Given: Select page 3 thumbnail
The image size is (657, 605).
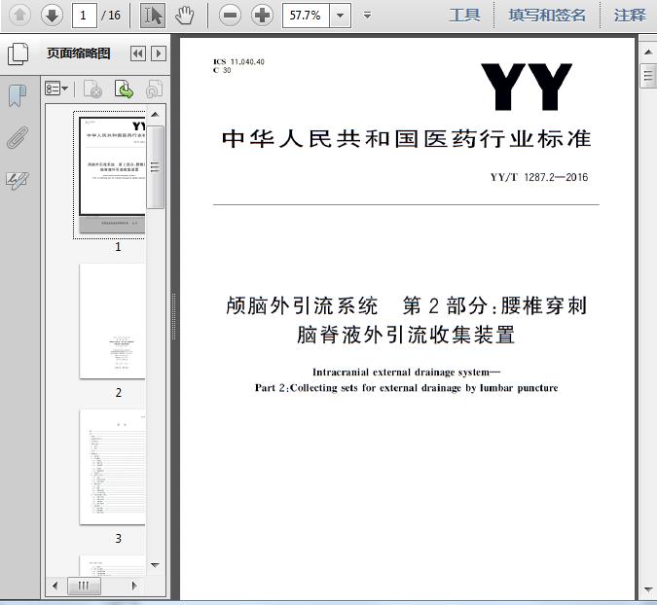Looking at the screenshot, I should pyautogui.click(x=112, y=467).
